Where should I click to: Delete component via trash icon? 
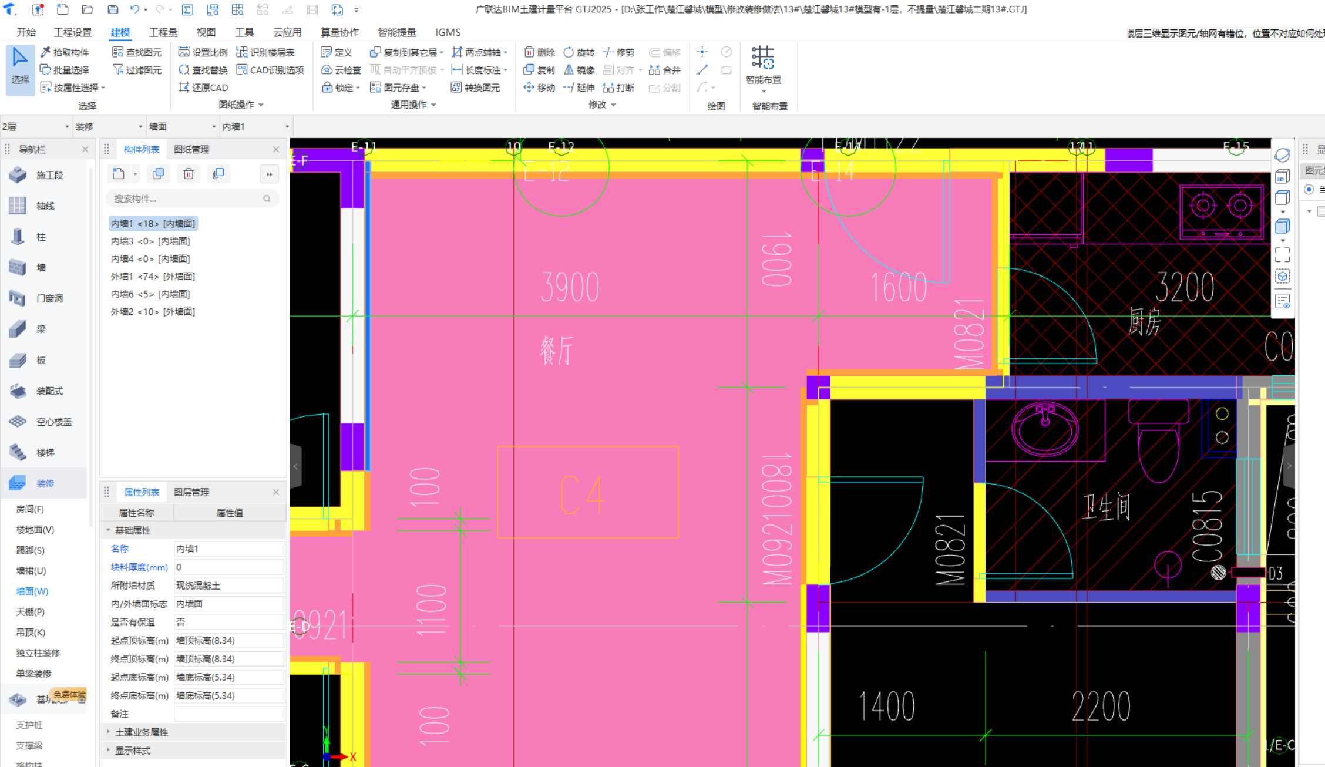[189, 174]
